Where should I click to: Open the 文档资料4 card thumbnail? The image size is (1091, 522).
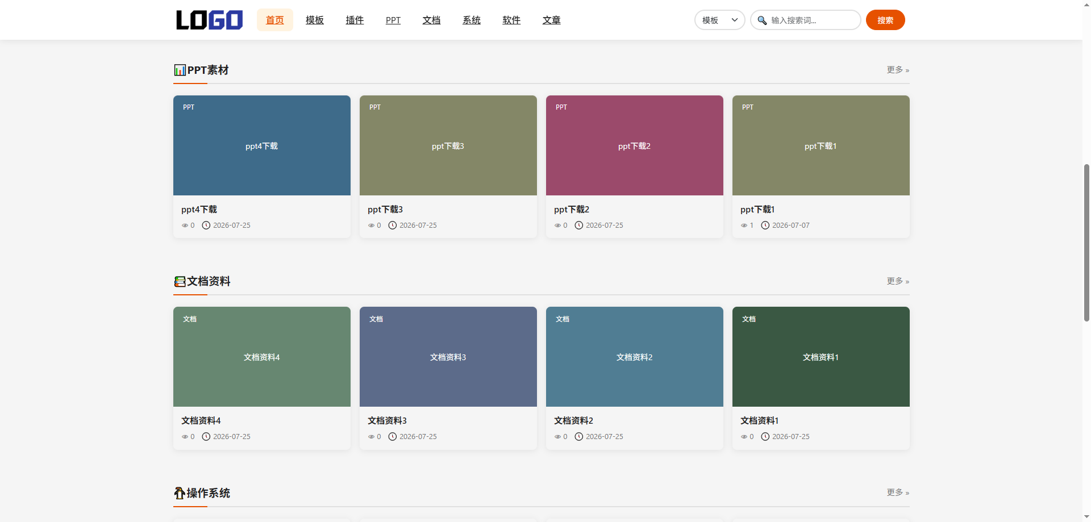262,357
